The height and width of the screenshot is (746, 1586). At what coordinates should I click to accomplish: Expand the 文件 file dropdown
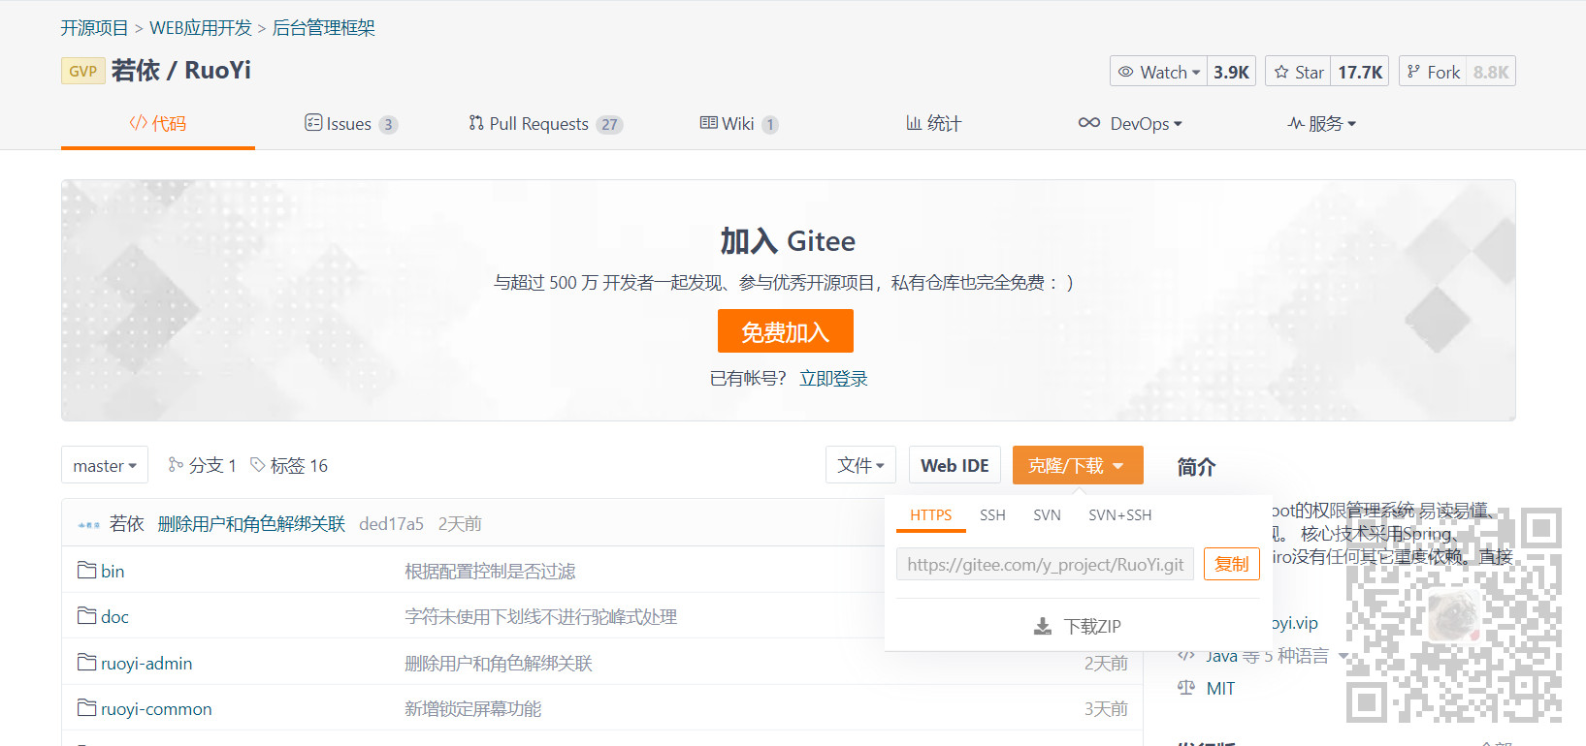(x=860, y=465)
